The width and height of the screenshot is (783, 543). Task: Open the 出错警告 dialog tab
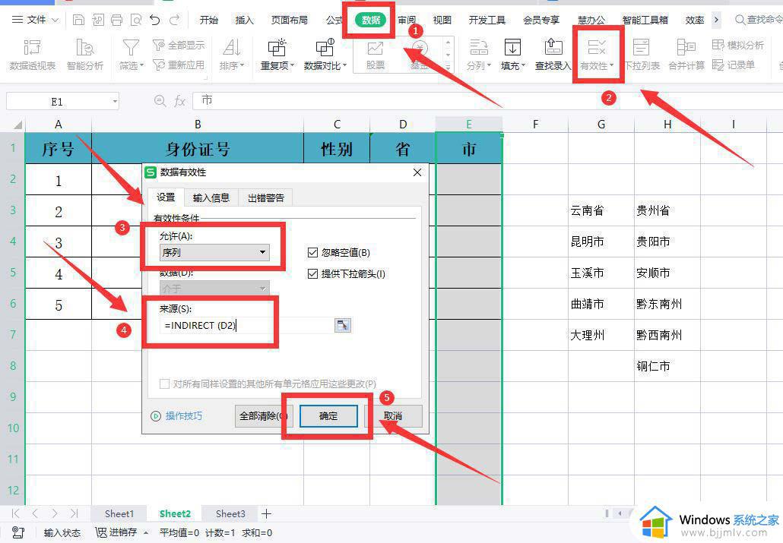pos(265,197)
